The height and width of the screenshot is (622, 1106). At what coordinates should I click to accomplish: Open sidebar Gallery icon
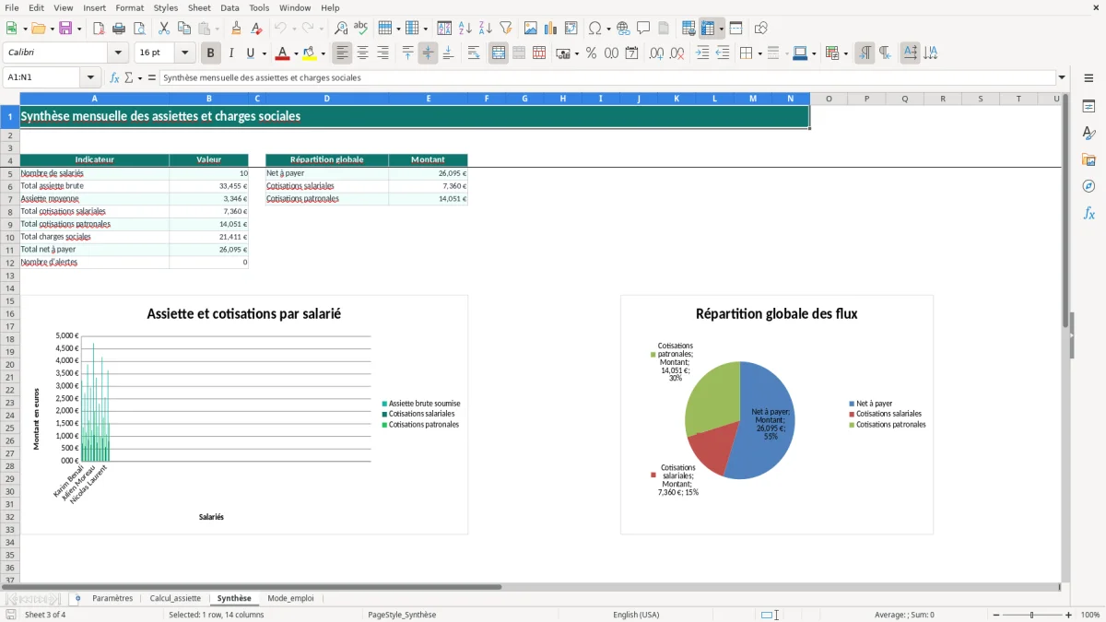tap(1088, 159)
